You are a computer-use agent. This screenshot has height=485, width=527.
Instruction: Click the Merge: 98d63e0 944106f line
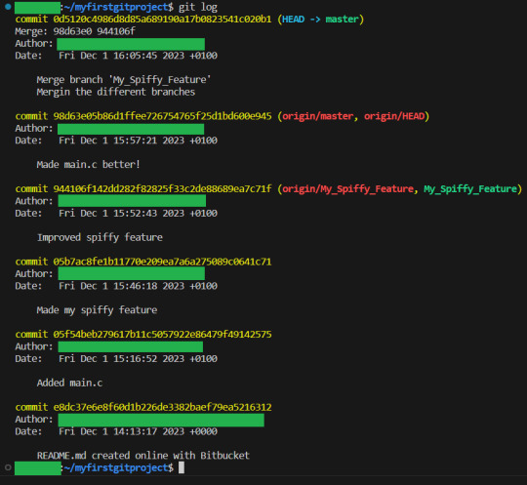[x=75, y=31]
